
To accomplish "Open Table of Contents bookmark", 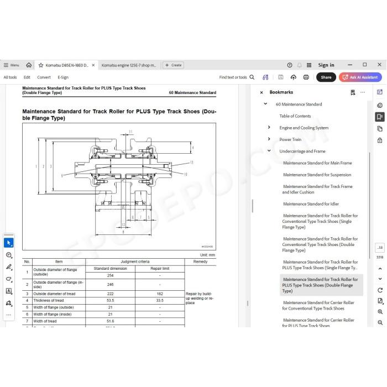I will pyautogui.click(x=295, y=116).
